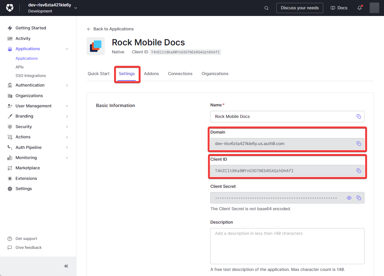Switch to the Quick Start tab
The image size is (384, 276).
(98, 74)
